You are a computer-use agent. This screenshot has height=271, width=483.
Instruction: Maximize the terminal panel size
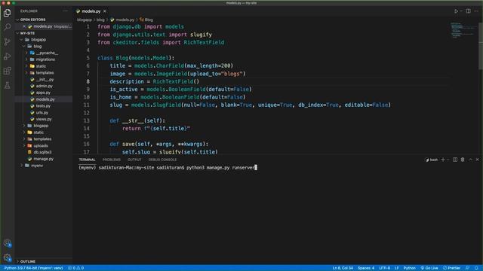point(470,160)
